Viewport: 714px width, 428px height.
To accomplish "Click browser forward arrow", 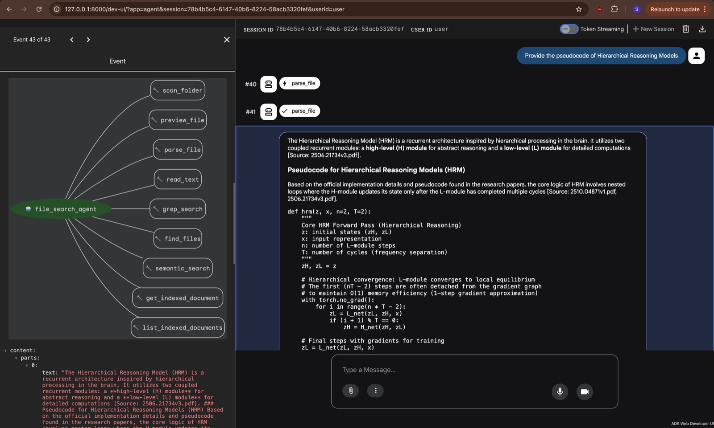I will 24,9.
